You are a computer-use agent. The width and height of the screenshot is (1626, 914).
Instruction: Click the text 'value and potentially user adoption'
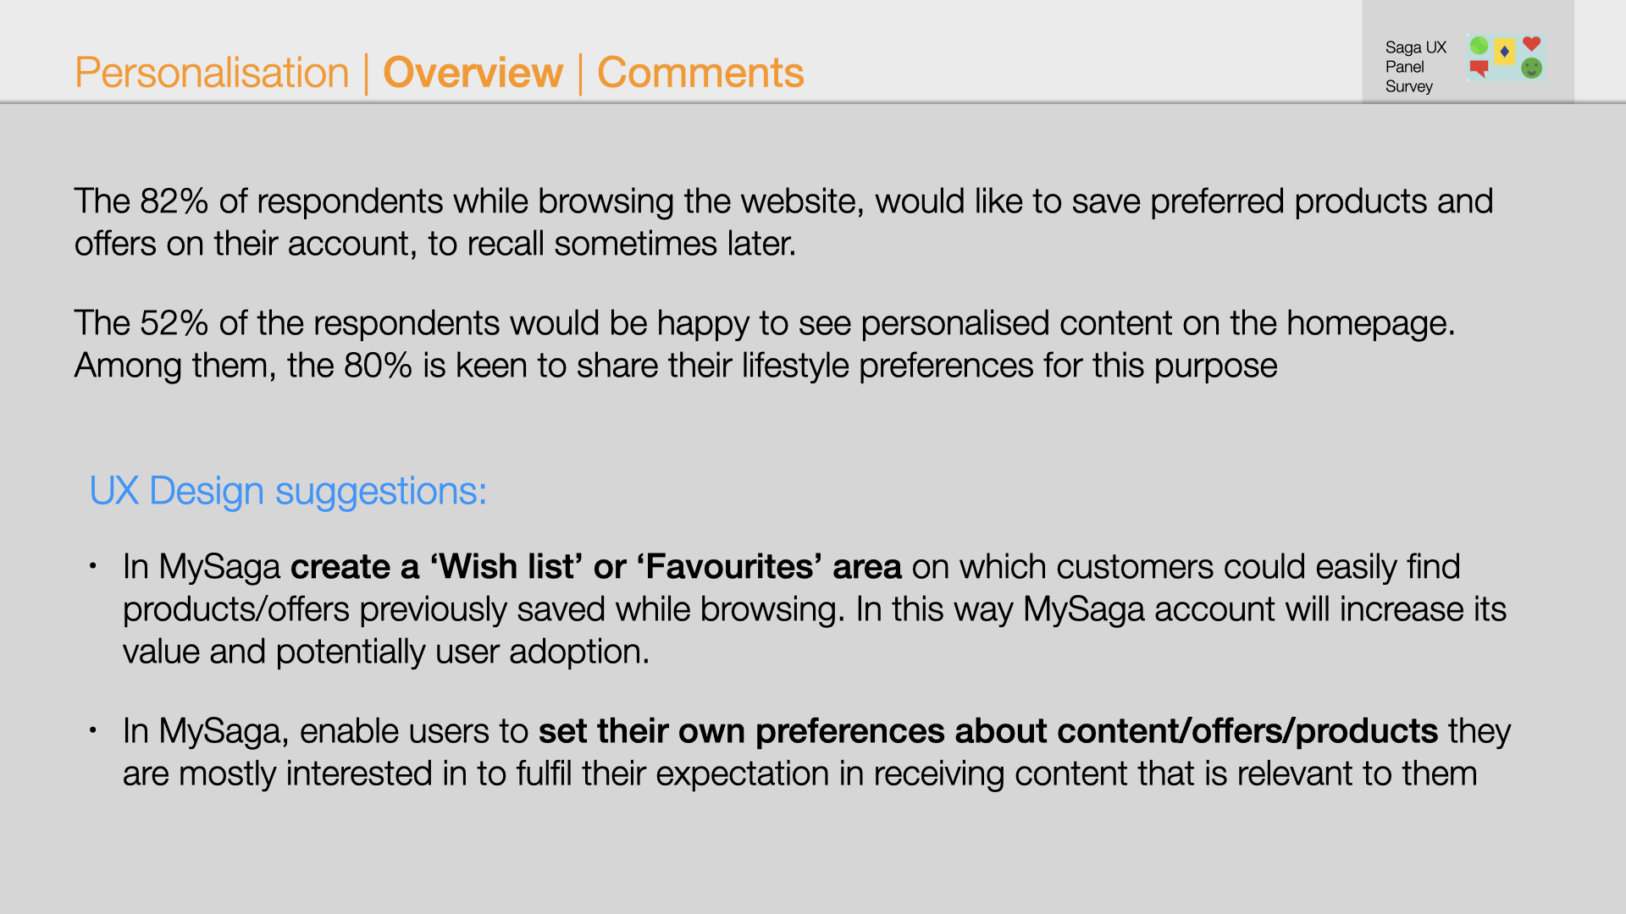click(385, 652)
